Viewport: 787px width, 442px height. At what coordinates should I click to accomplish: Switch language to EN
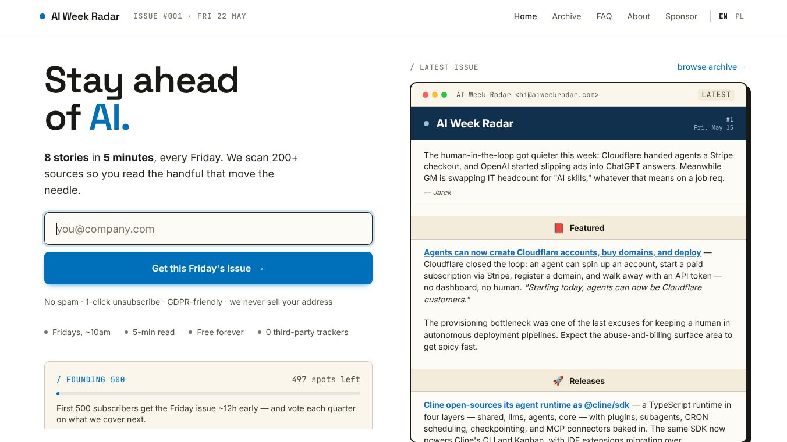(x=723, y=16)
